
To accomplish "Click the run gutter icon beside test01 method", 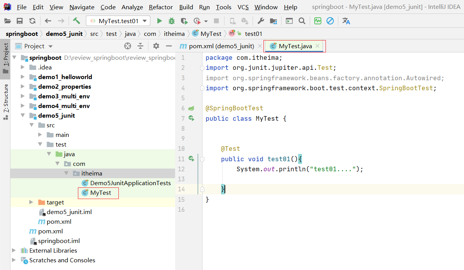I will coord(191,159).
